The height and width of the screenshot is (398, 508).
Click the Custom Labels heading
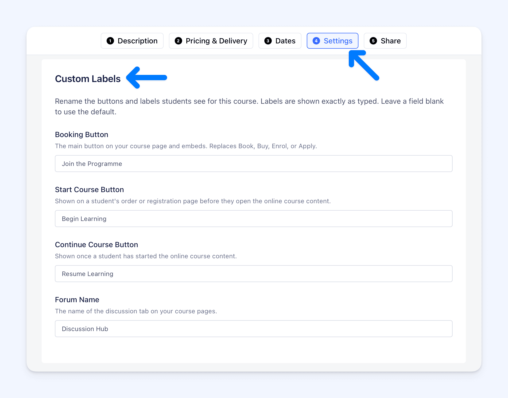click(x=88, y=79)
